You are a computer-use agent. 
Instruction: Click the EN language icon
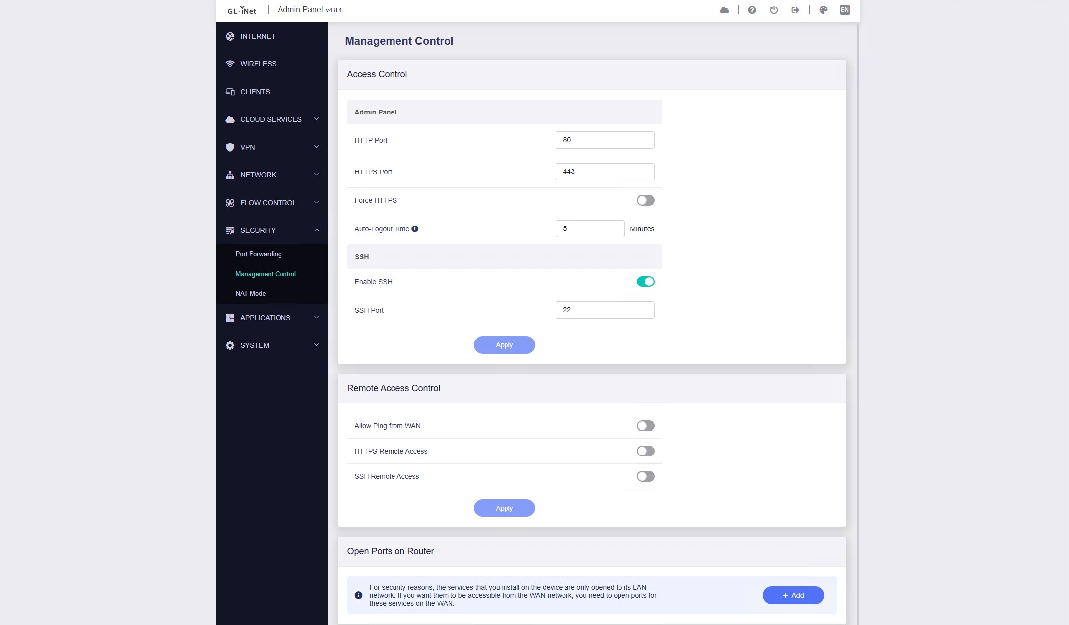(x=844, y=10)
